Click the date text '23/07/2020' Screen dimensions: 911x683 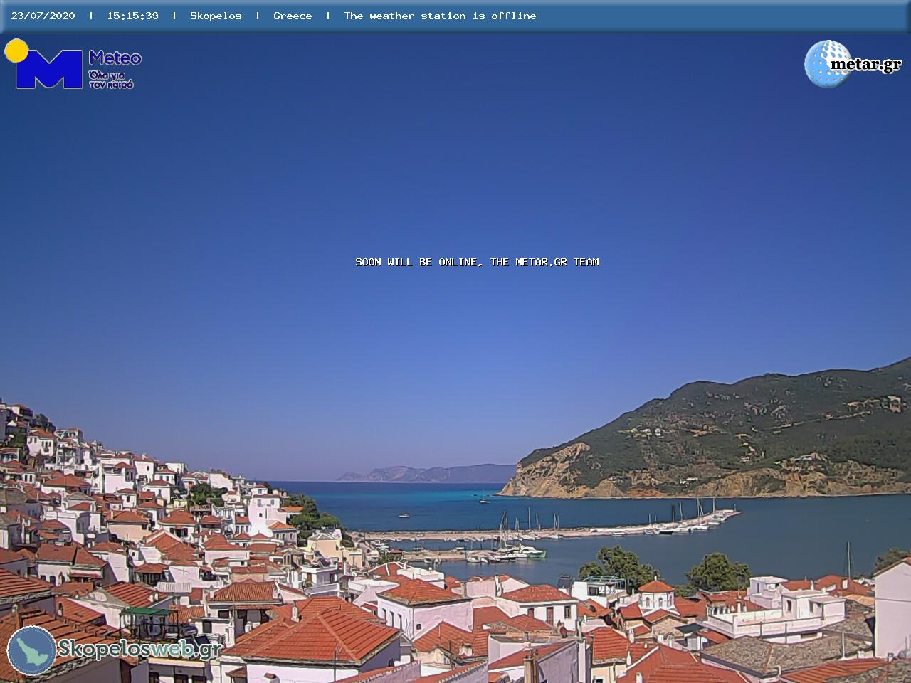(x=43, y=16)
